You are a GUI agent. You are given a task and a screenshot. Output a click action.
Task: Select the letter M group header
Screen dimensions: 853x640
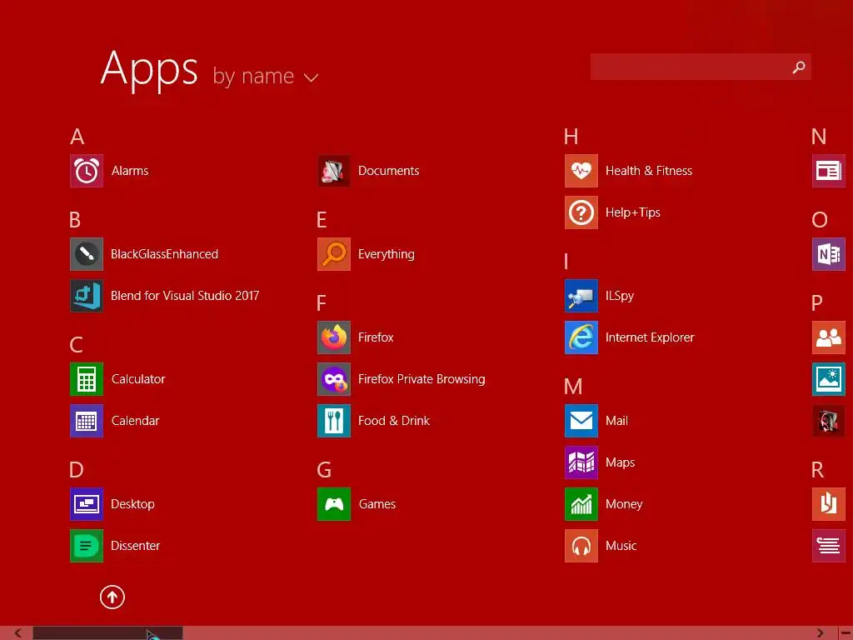pos(573,387)
